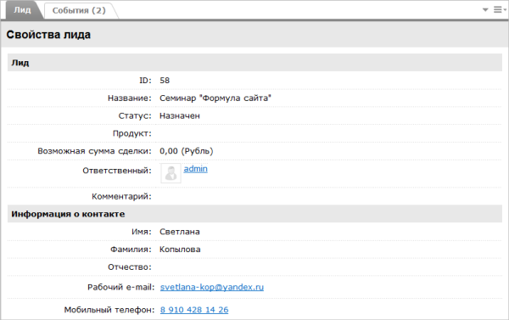Click the Свойства лида heading
The width and height of the screenshot is (509, 320).
click(48, 35)
